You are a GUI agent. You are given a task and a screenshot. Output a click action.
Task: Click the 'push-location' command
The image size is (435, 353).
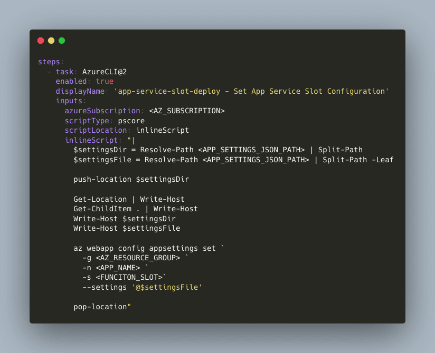tap(102, 179)
